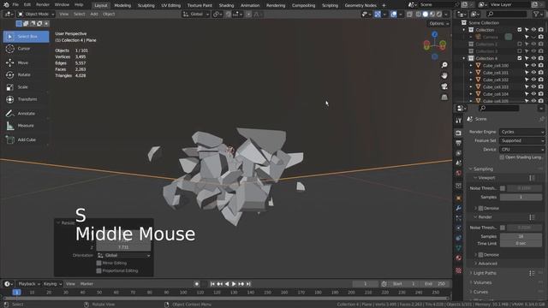
Task: Activate the Select Box tool
Action: [27, 36]
